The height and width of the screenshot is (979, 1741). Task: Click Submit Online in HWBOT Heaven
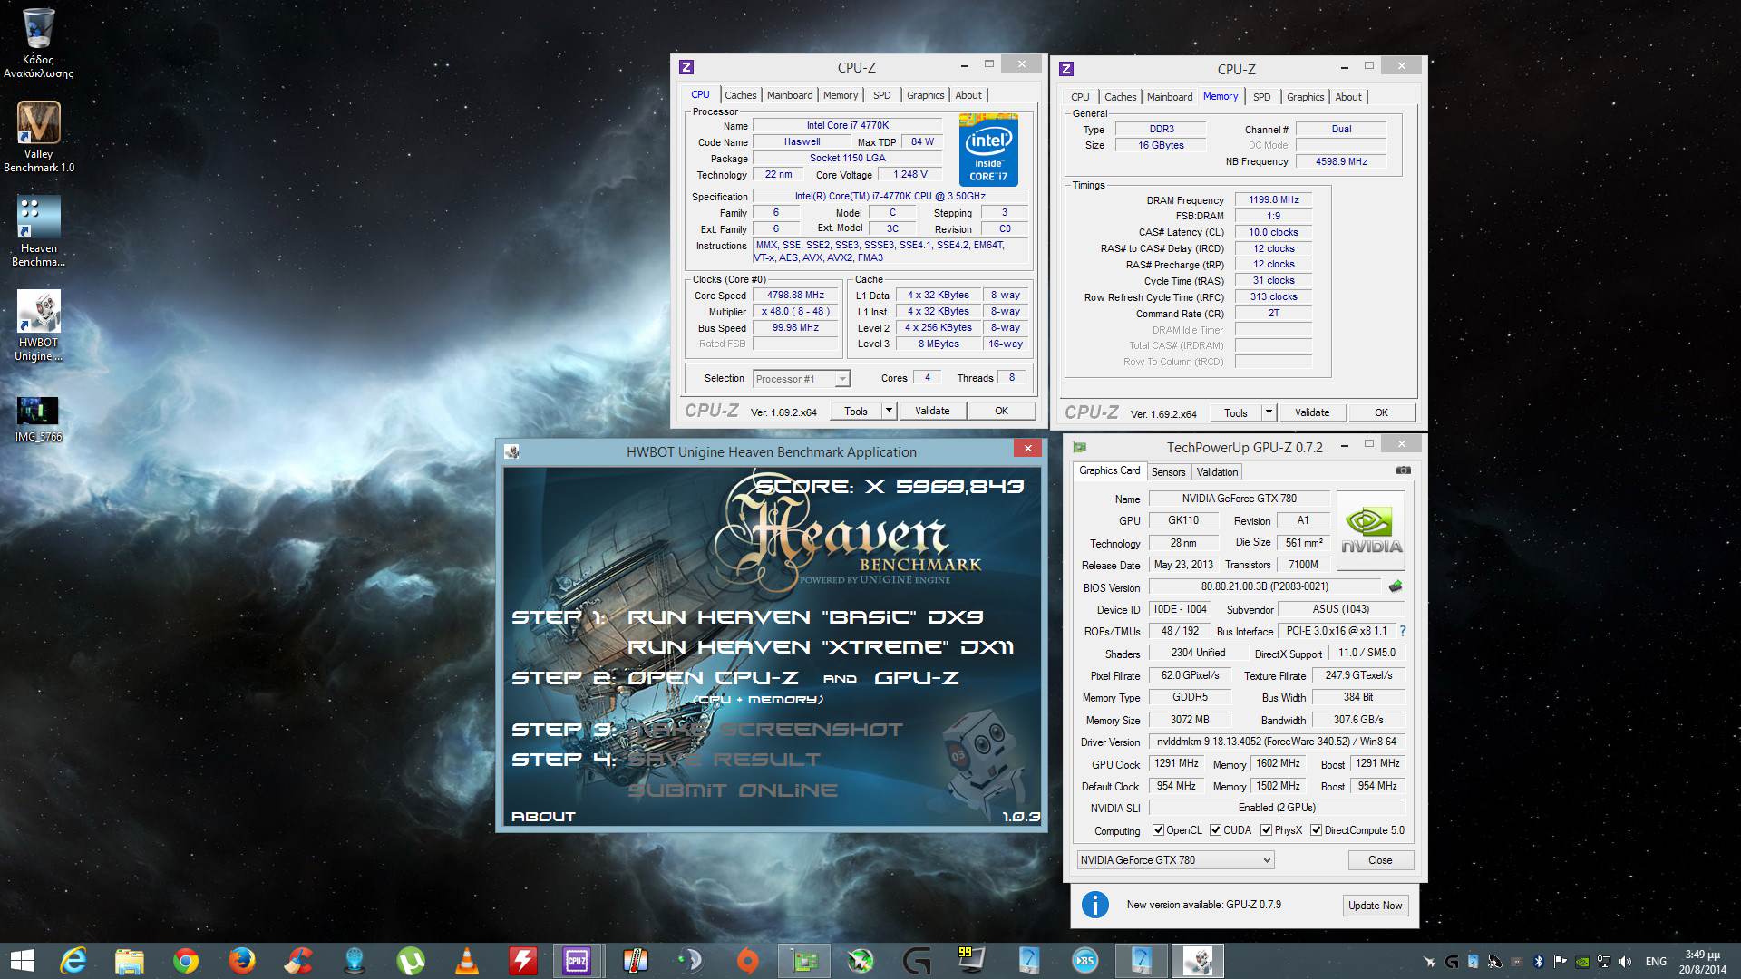(x=733, y=790)
